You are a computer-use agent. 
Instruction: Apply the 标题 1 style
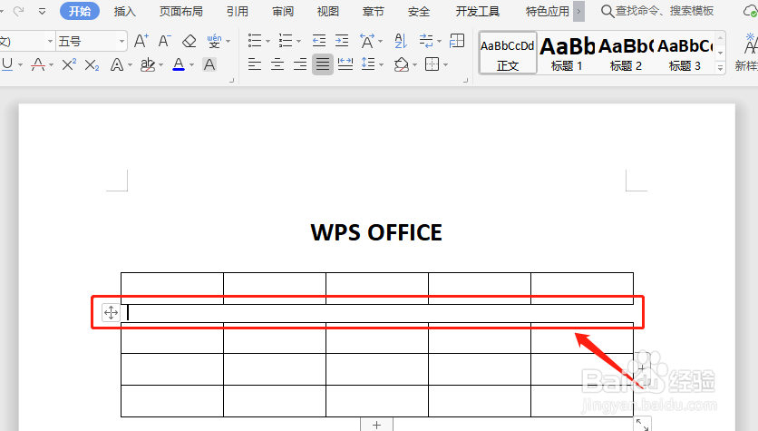point(567,54)
